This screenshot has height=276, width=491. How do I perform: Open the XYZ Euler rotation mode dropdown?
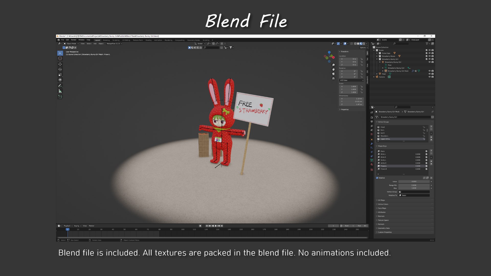[x=351, y=80]
